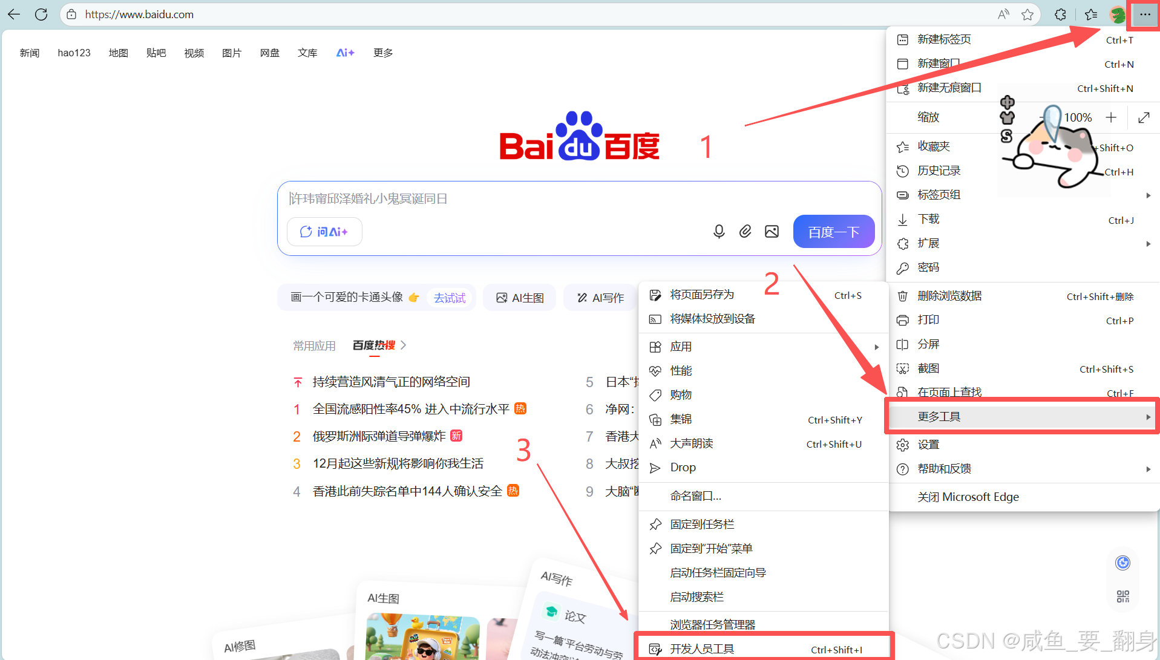Click the full screen arrow icon beside zoom
This screenshot has height=660, width=1160.
(1144, 117)
